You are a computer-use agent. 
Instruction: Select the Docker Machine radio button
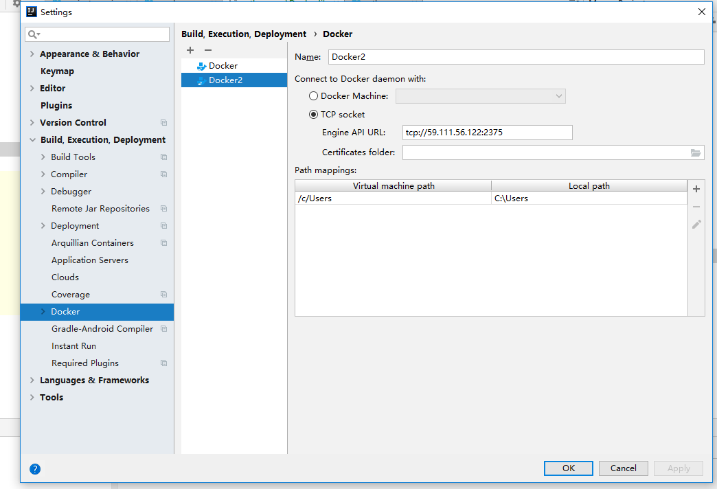[x=313, y=96]
